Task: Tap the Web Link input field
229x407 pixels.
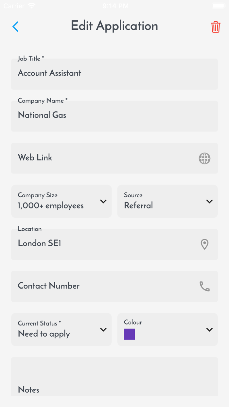Action: tap(98, 158)
